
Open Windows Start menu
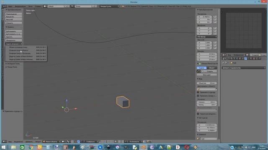pos(3,147)
